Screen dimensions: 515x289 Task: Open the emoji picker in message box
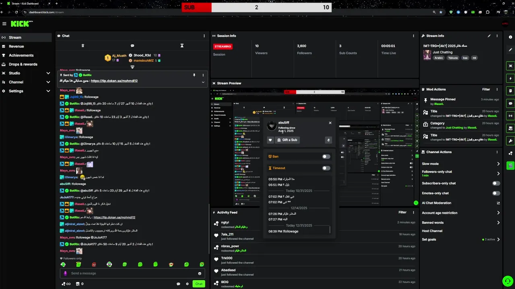pos(200,273)
